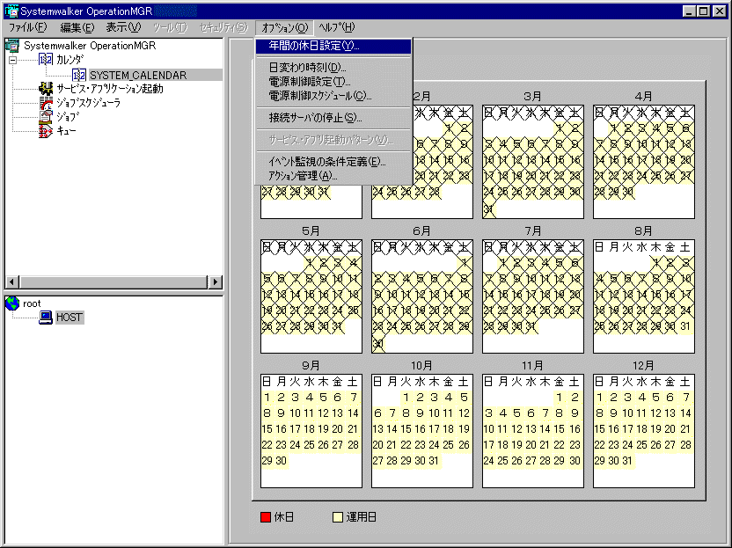Minimize the Systemwalker OperationMGR window

click(x=689, y=11)
